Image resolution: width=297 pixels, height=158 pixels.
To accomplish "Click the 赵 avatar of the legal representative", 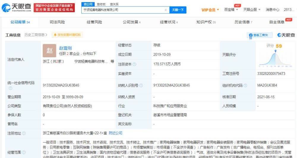I will coord(49,50).
